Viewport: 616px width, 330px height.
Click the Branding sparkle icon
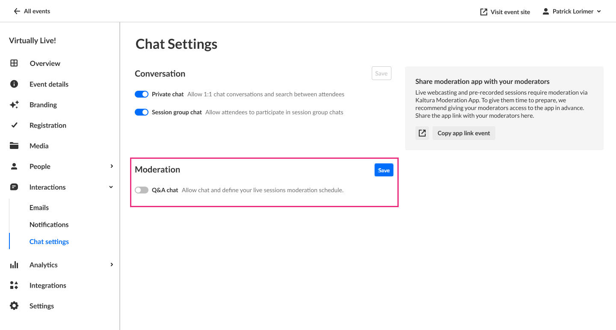point(14,105)
